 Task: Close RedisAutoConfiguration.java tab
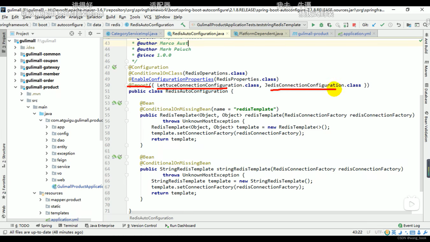point(227,34)
